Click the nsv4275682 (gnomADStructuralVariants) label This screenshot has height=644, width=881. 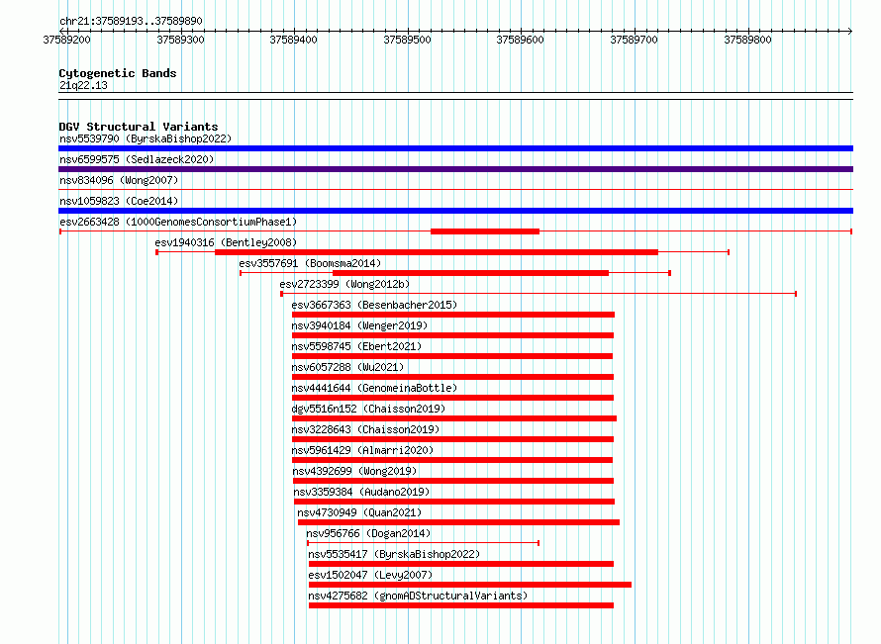tap(418, 596)
